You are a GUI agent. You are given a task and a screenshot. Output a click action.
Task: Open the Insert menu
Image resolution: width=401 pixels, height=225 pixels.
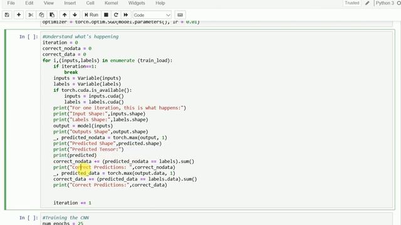[x=70, y=3]
